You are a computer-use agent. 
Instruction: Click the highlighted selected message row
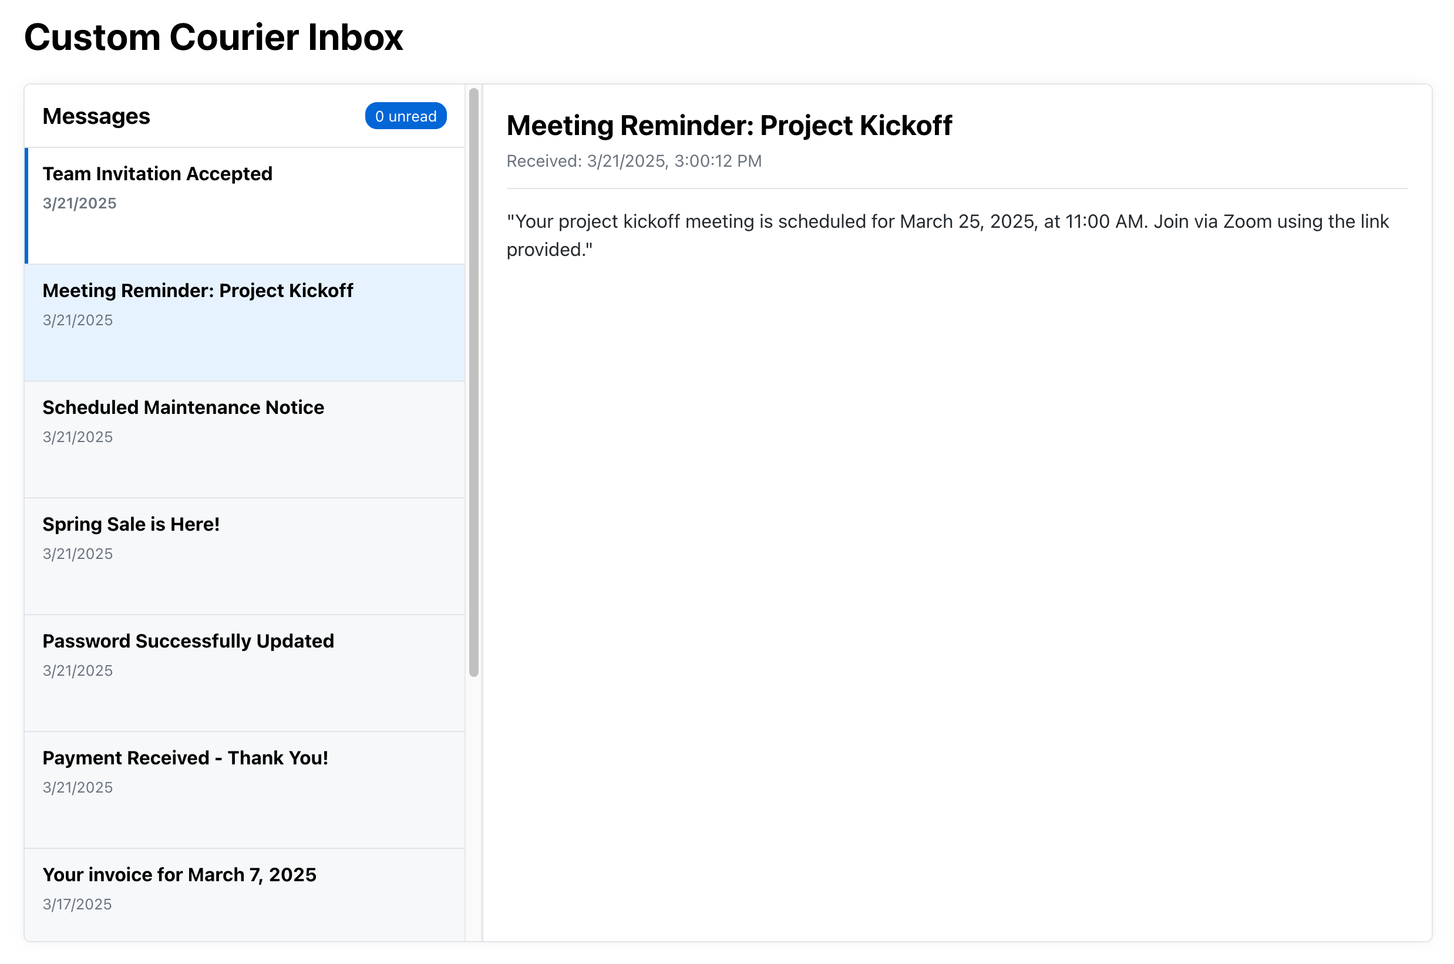tap(244, 322)
